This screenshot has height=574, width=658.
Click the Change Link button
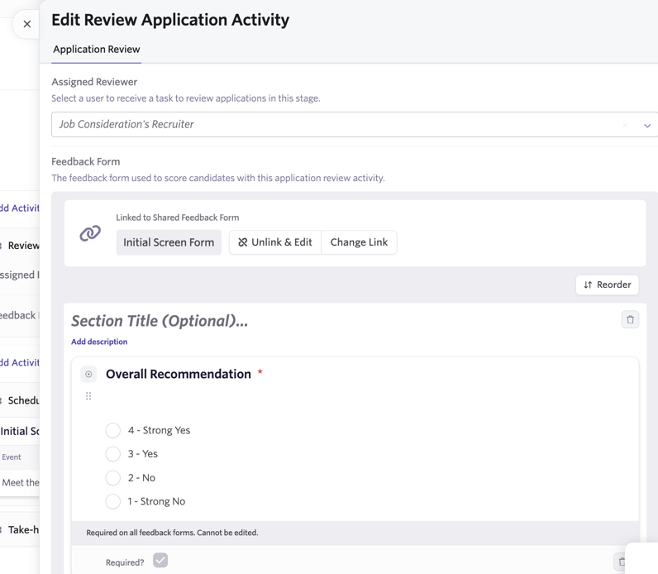[x=359, y=242]
